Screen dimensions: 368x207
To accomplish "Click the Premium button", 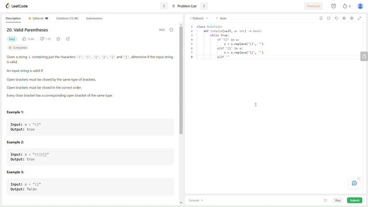I will 313,6.
